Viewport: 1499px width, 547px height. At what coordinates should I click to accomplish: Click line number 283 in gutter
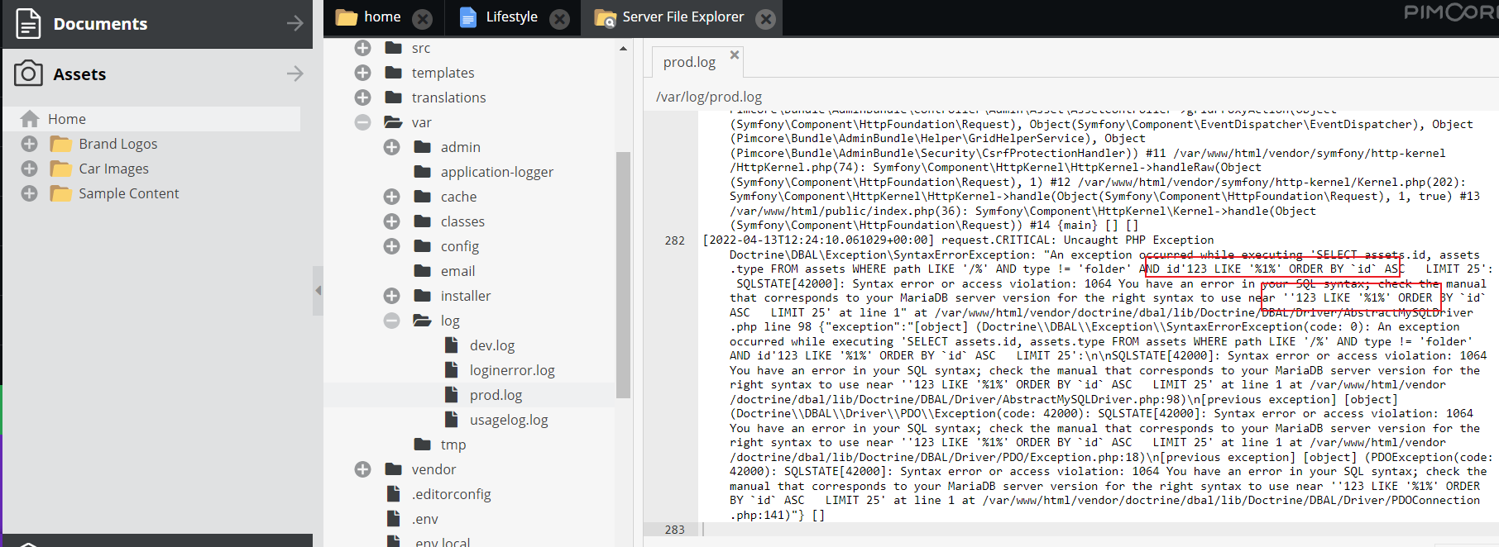[x=674, y=530]
